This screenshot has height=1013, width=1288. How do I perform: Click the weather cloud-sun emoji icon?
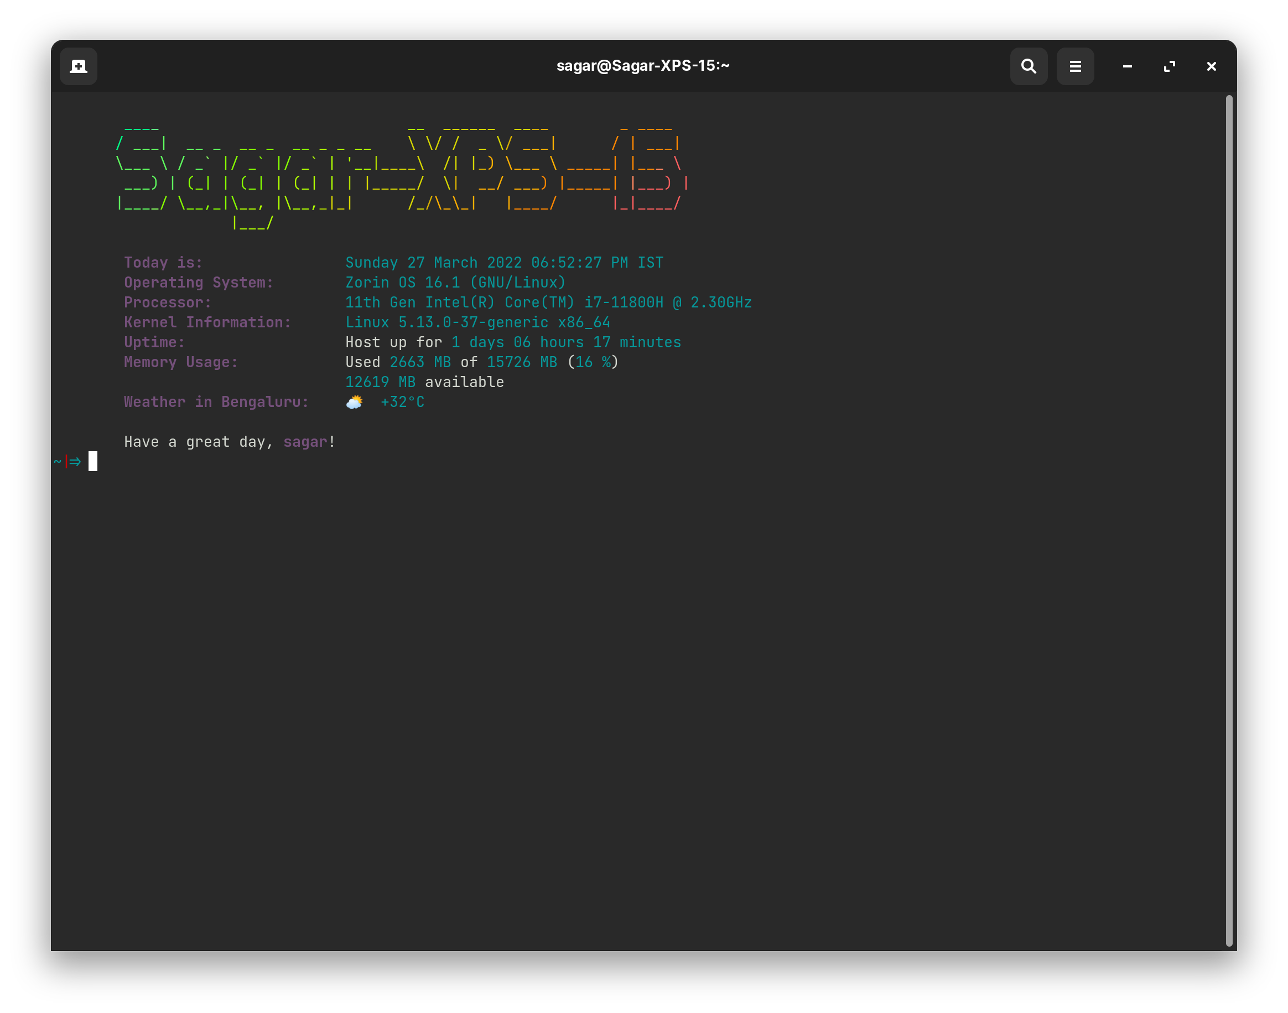[x=354, y=402]
